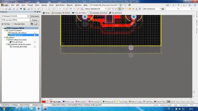The height and width of the screenshot is (111, 198).
Task: Pin the Projects panel
Action: click(x=37, y=12)
